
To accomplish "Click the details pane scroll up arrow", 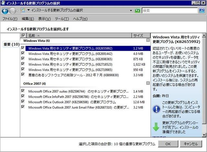I will (204, 35).
